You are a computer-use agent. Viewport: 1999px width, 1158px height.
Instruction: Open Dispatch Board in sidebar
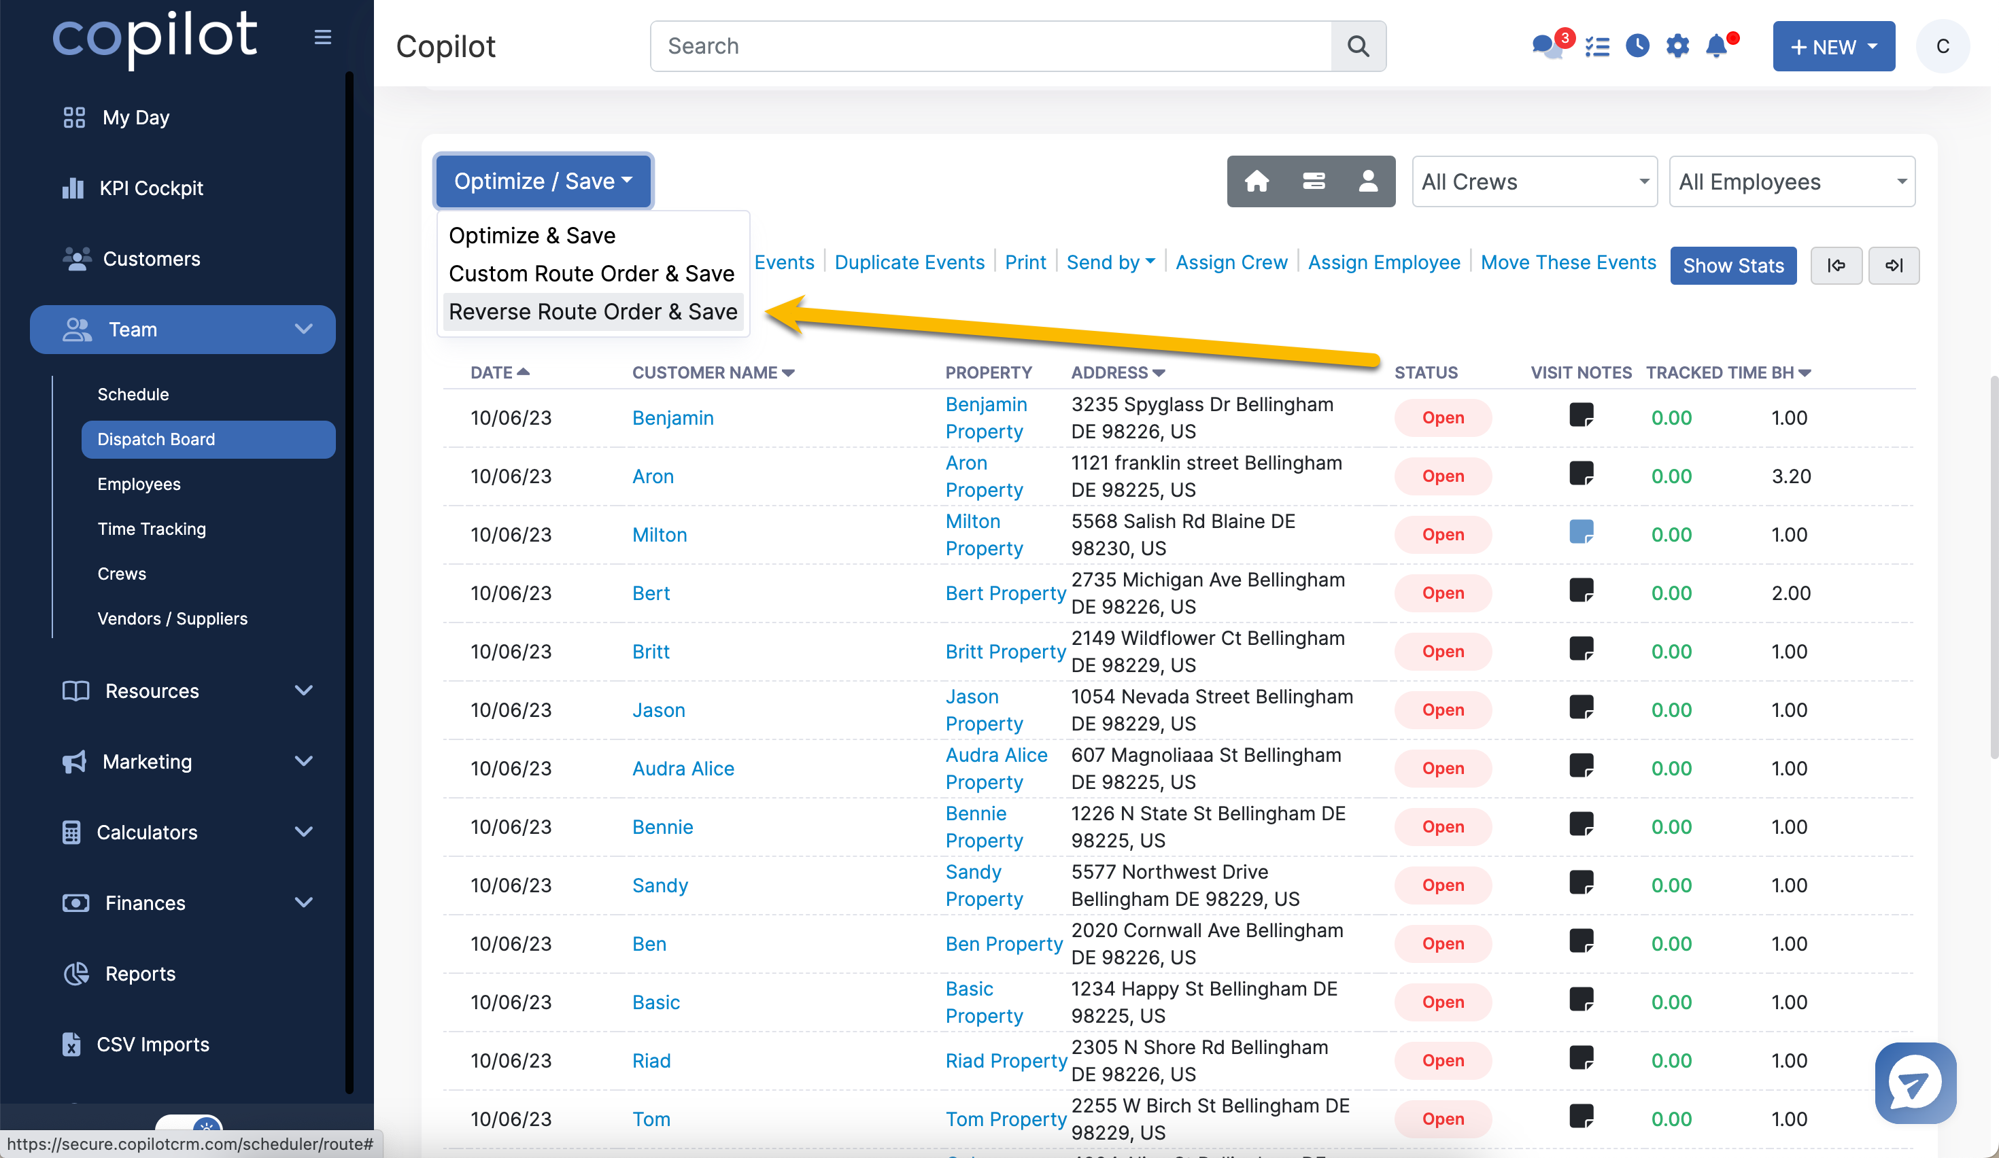point(208,439)
